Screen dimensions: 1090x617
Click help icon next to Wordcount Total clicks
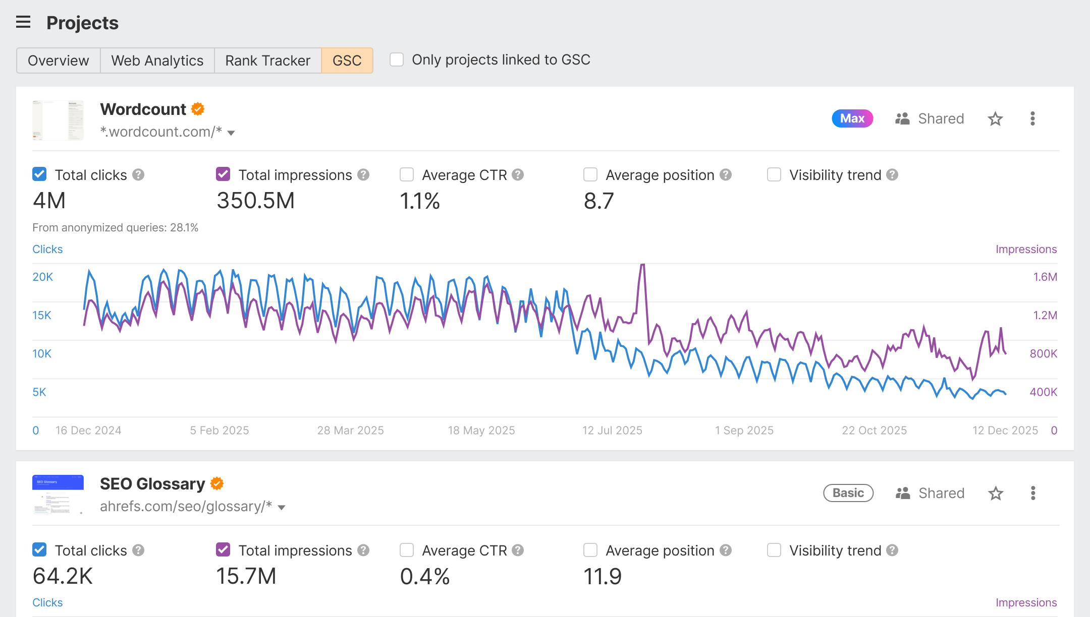point(138,175)
